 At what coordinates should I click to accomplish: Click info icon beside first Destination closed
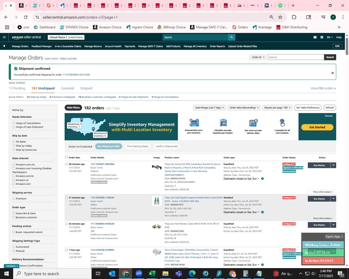tap(262, 179)
